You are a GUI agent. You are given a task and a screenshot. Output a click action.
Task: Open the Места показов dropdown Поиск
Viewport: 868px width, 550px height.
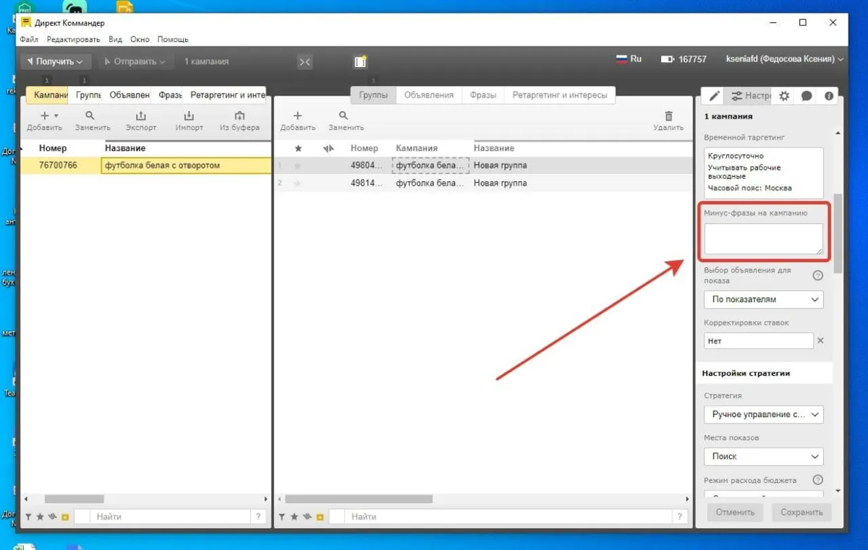(x=763, y=456)
